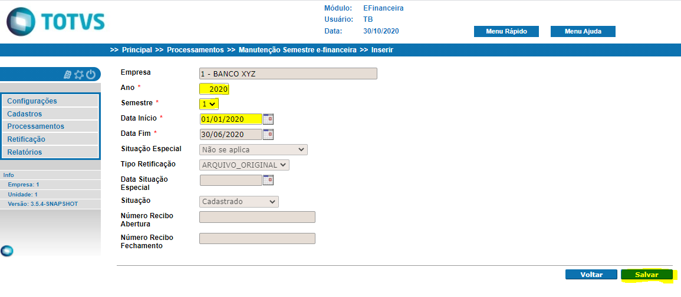Open calendar picker for Data Fim
681x297 pixels.
[x=268, y=134]
